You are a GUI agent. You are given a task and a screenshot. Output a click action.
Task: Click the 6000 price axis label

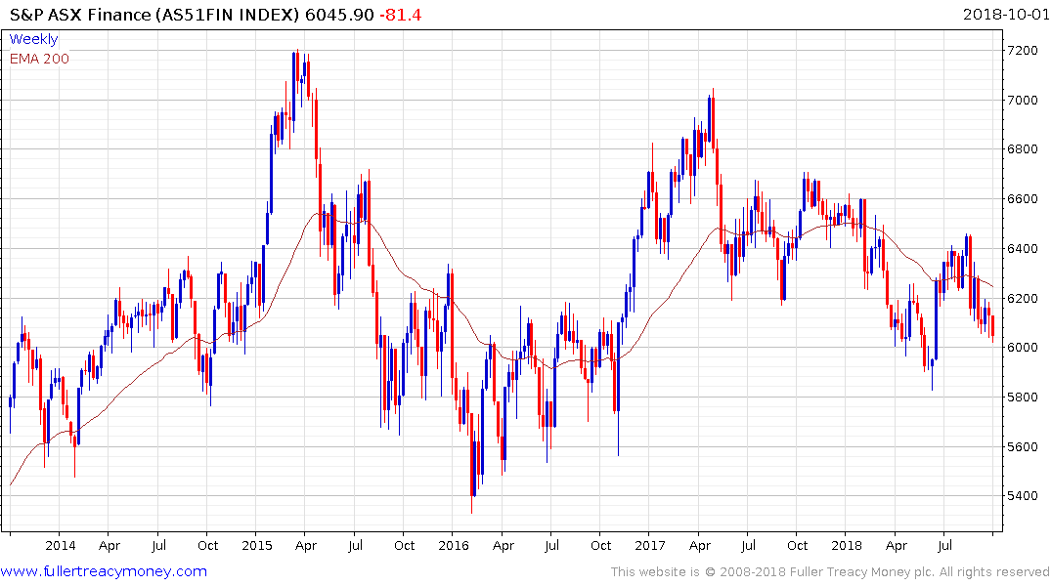(x=1023, y=347)
